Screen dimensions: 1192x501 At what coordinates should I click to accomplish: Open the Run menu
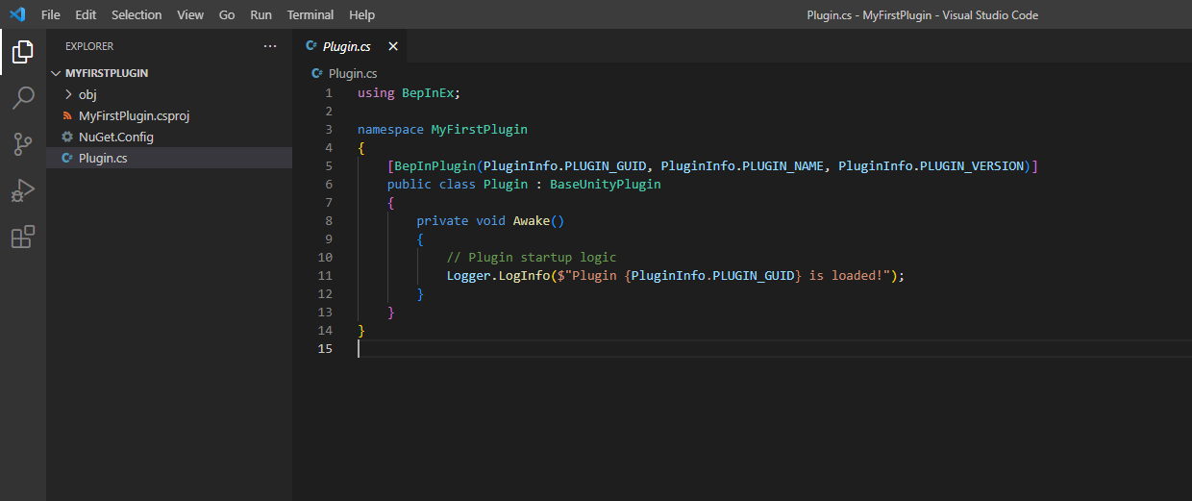pos(261,14)
